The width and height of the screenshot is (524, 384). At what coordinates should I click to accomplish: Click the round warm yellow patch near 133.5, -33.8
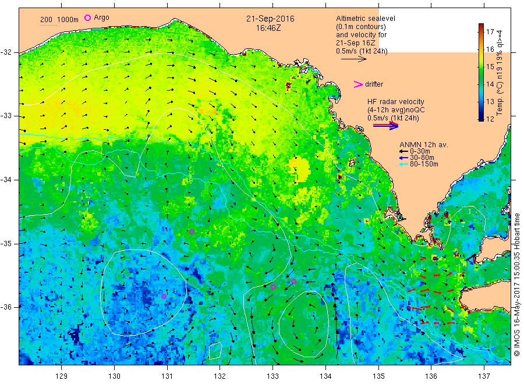tap(299, 169)
